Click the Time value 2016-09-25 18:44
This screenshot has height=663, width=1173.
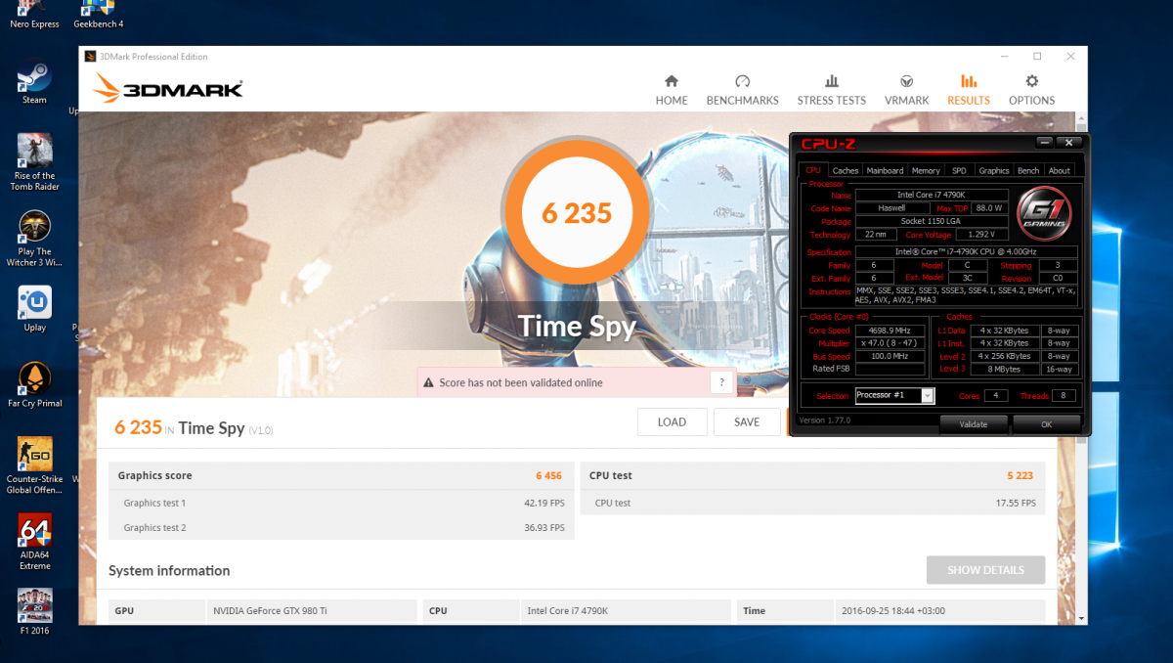[x=895, y=610]
